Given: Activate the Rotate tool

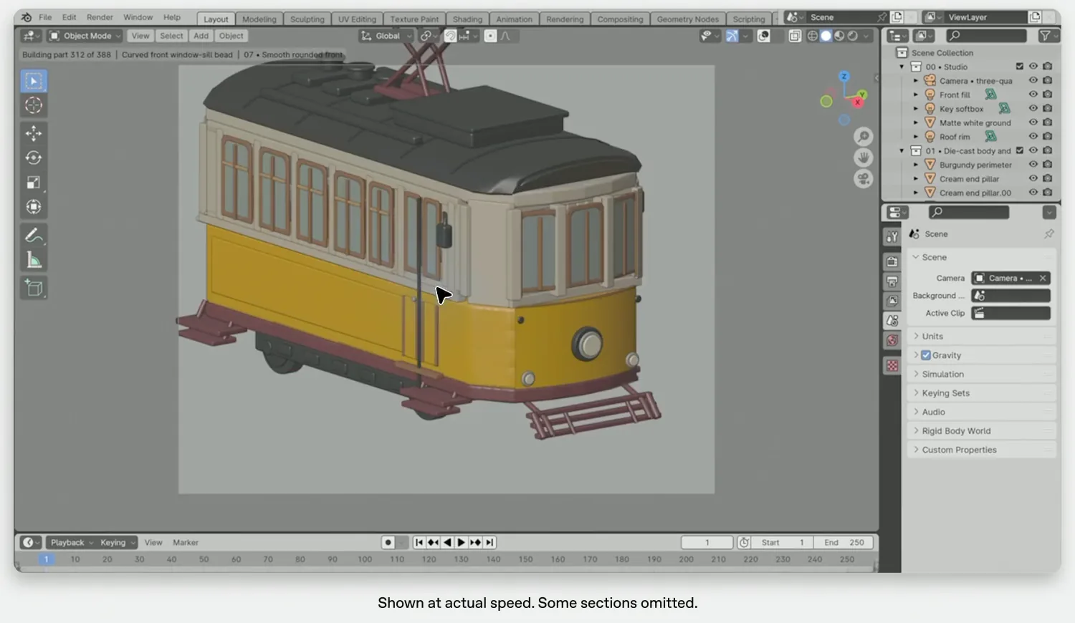Looking at the screenshot, I should [x=34, y=158].
